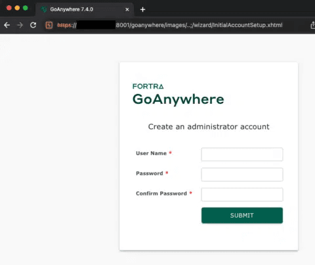Viewport: 315px width, 265px height.
Task: Click the GoAnywhere tab favicon
Action: 44,9
